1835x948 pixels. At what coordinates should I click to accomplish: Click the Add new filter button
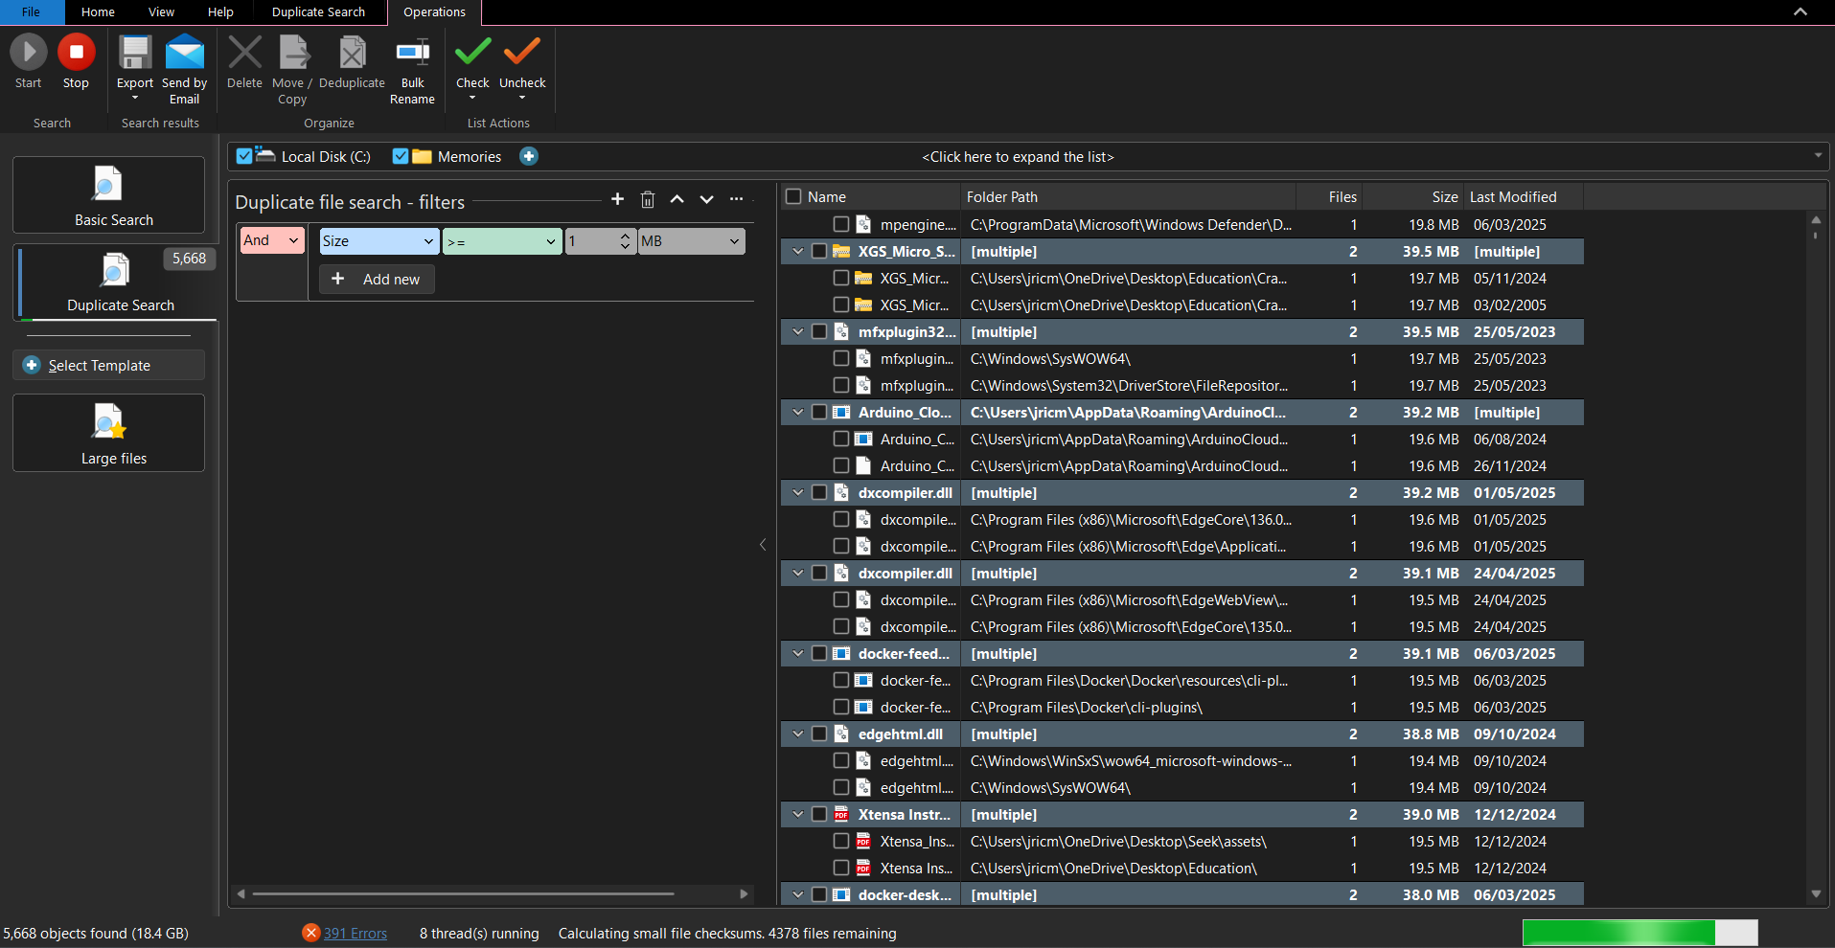pos(377,280)
